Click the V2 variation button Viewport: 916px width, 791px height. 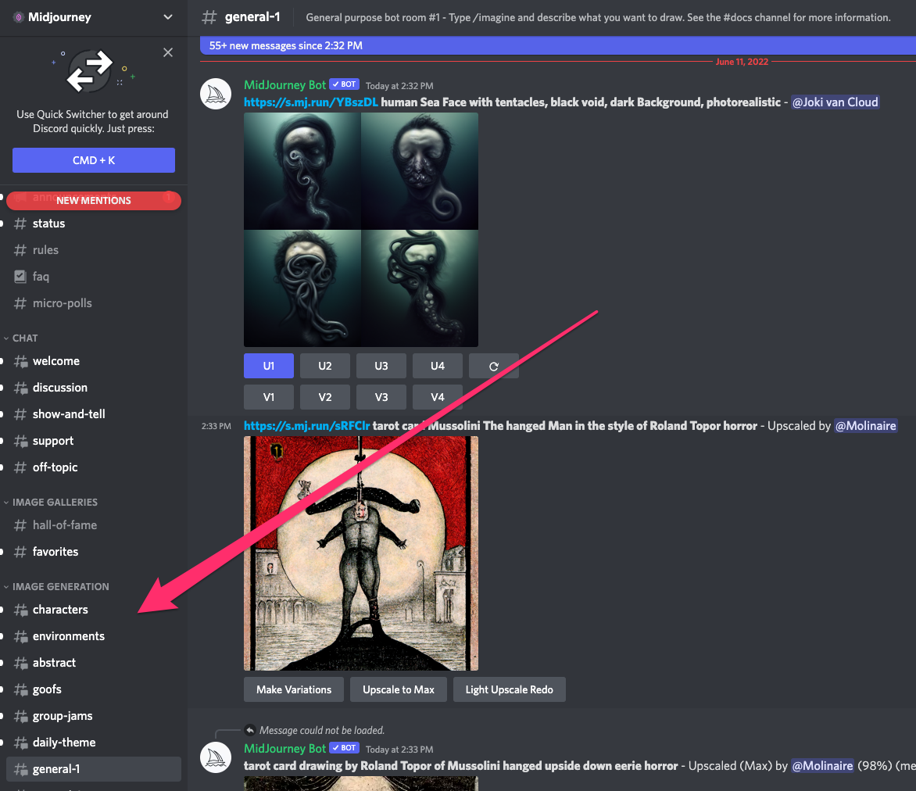click(325, 397)
